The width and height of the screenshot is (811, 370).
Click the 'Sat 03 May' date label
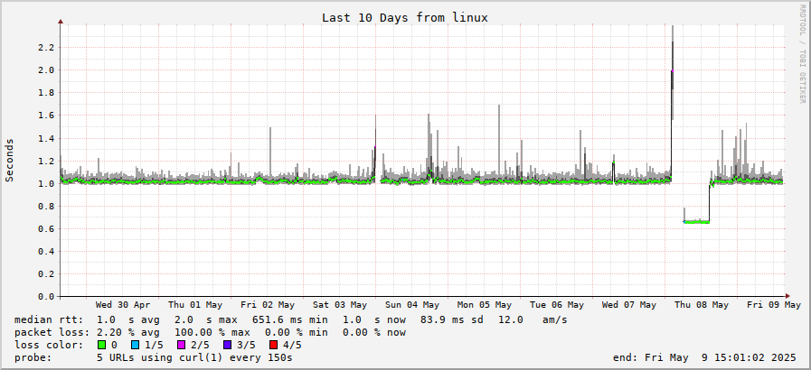click(340, 305)
